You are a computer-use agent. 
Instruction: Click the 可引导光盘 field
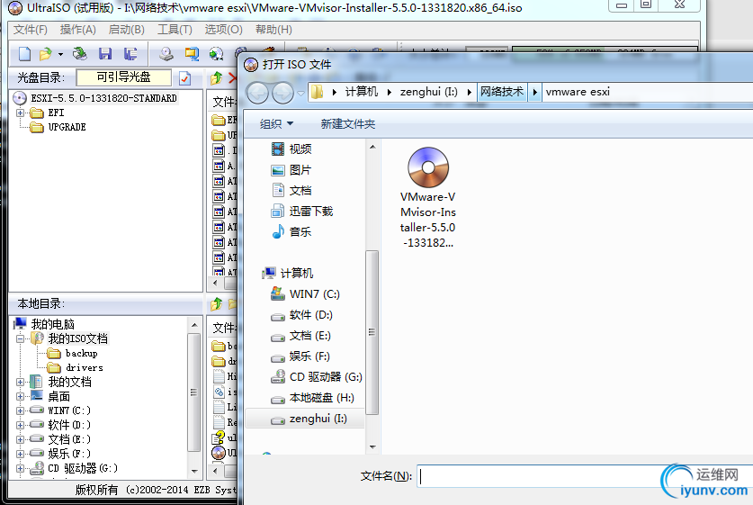tap(124, 77)
